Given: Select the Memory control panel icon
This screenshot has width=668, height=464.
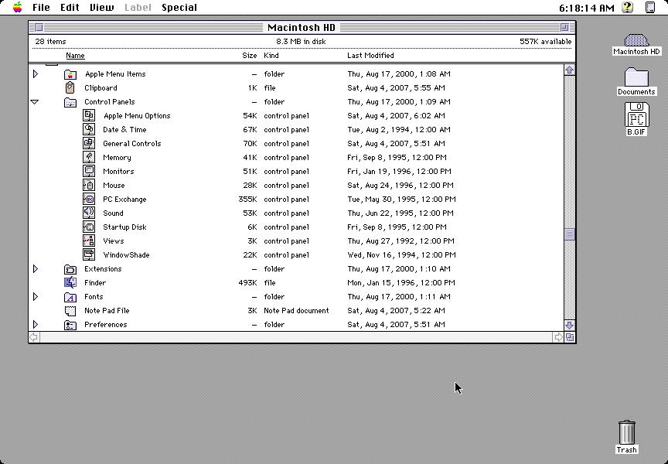Looking at the screenshot, I should click(x=89, y=157).
